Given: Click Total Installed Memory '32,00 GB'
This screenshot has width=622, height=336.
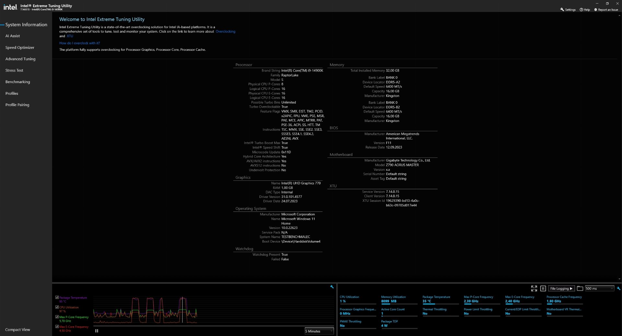Looking at the screenshot, I should point(392,70).
